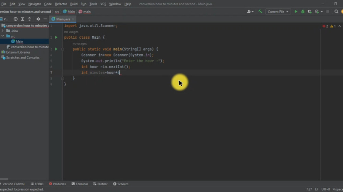
Task: Run the program with green play button
Action: [296, 12]
